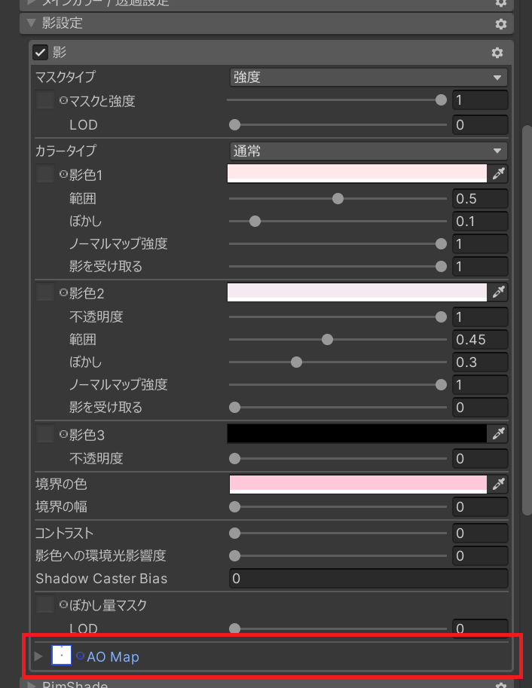Viewport: 532px width, 688px height.
Task: Click the gear icon beside the 影 checkbox
Action: [x=496, y=52]
